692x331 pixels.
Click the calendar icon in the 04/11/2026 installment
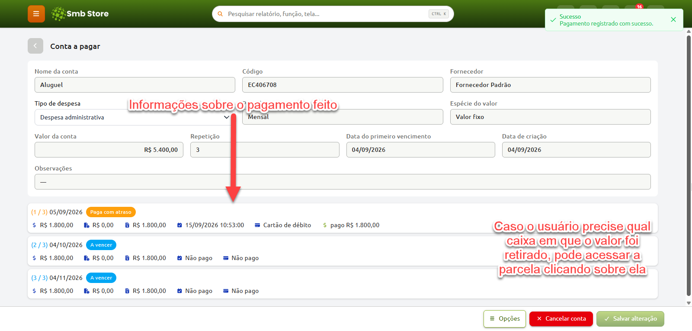[179, 291]
